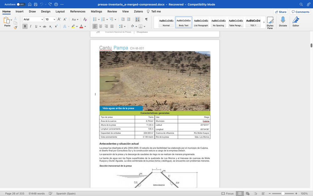Open the Change Case dropdown

75,19
